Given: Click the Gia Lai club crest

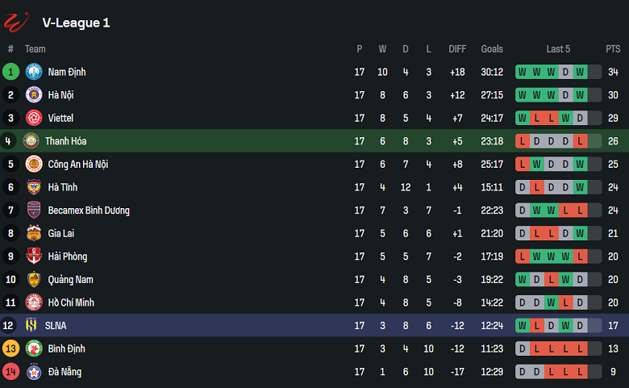Looking at the screenshot, I should tap(33, 234).
